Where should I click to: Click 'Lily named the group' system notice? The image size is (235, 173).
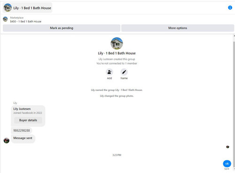tap(117, 90)
